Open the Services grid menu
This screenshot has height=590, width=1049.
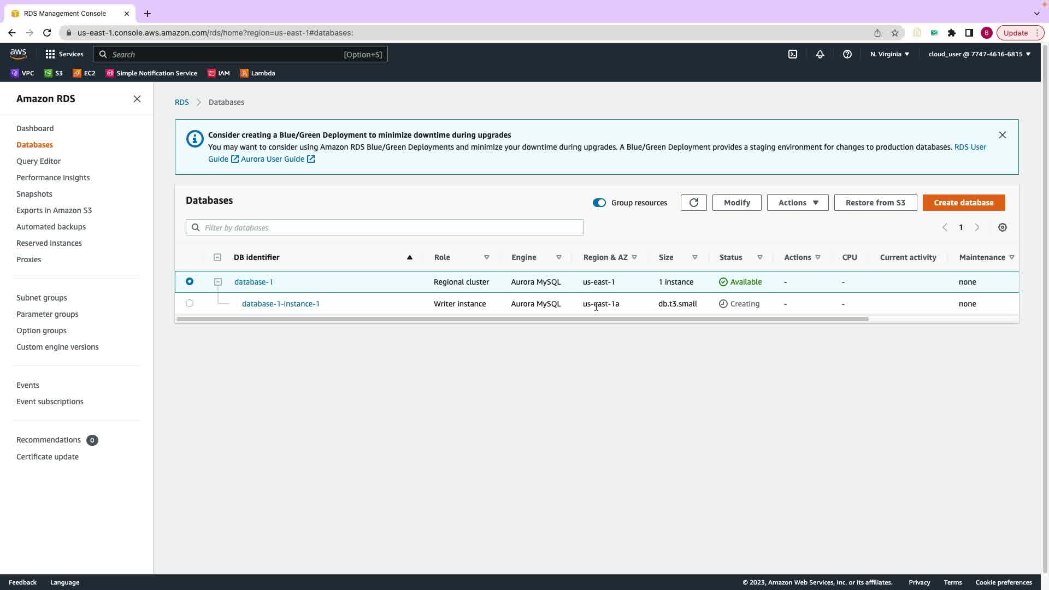pyautogui.click(x=50, y=54)
